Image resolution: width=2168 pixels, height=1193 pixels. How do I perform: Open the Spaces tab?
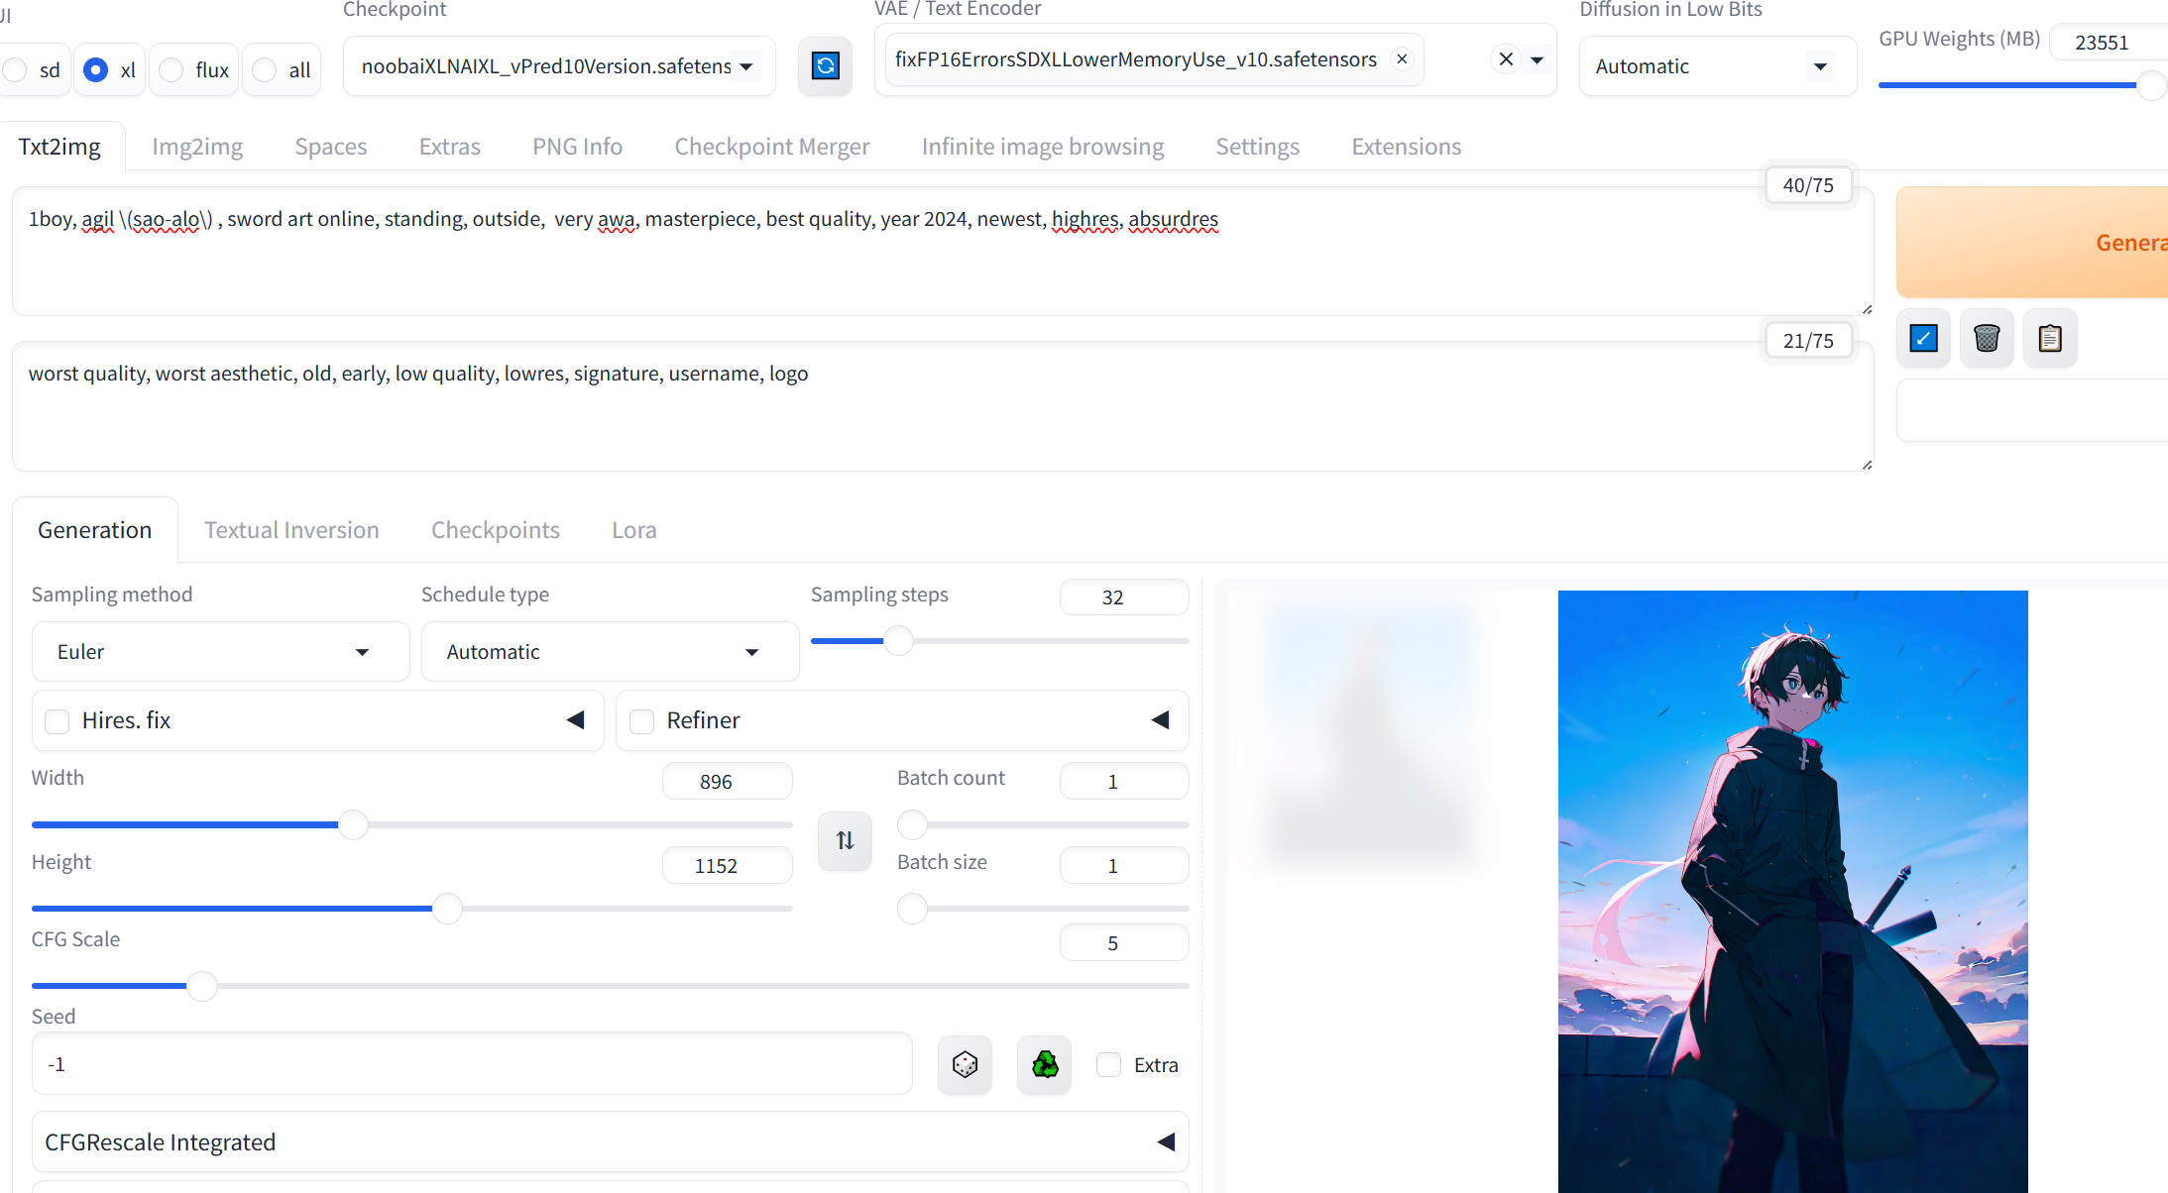coord(331,147)
